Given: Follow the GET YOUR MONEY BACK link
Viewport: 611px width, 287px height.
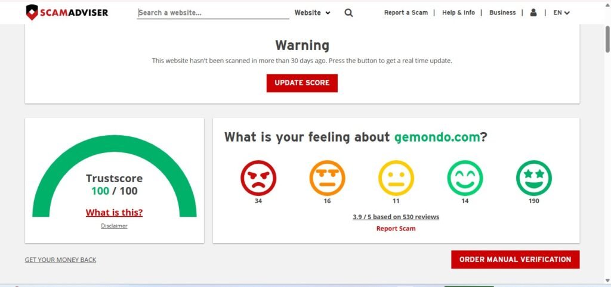Looking at the screenshot, I should pos(60,260).
